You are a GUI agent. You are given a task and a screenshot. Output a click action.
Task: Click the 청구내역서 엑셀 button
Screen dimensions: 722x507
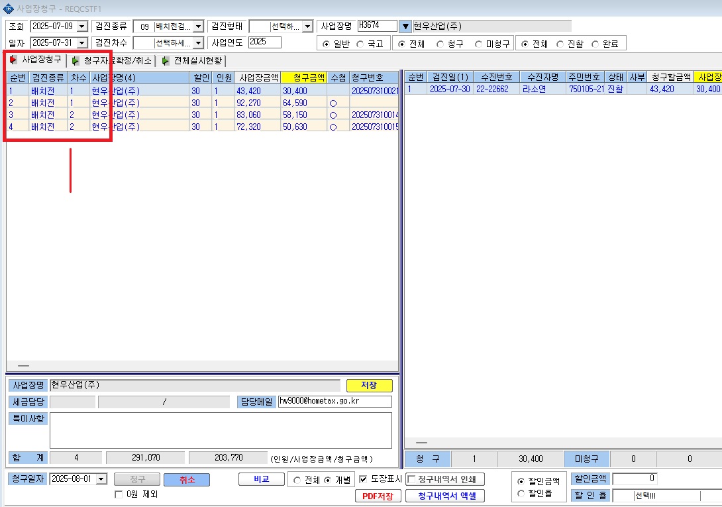[445, 496]
